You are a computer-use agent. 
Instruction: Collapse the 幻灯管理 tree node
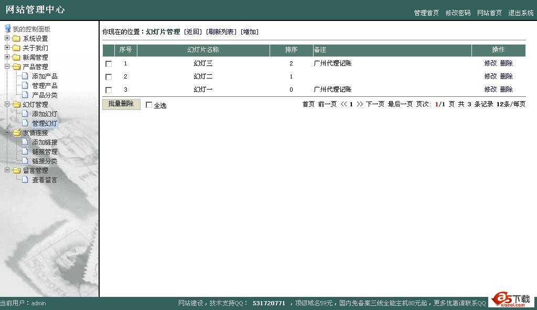(7, 104)
